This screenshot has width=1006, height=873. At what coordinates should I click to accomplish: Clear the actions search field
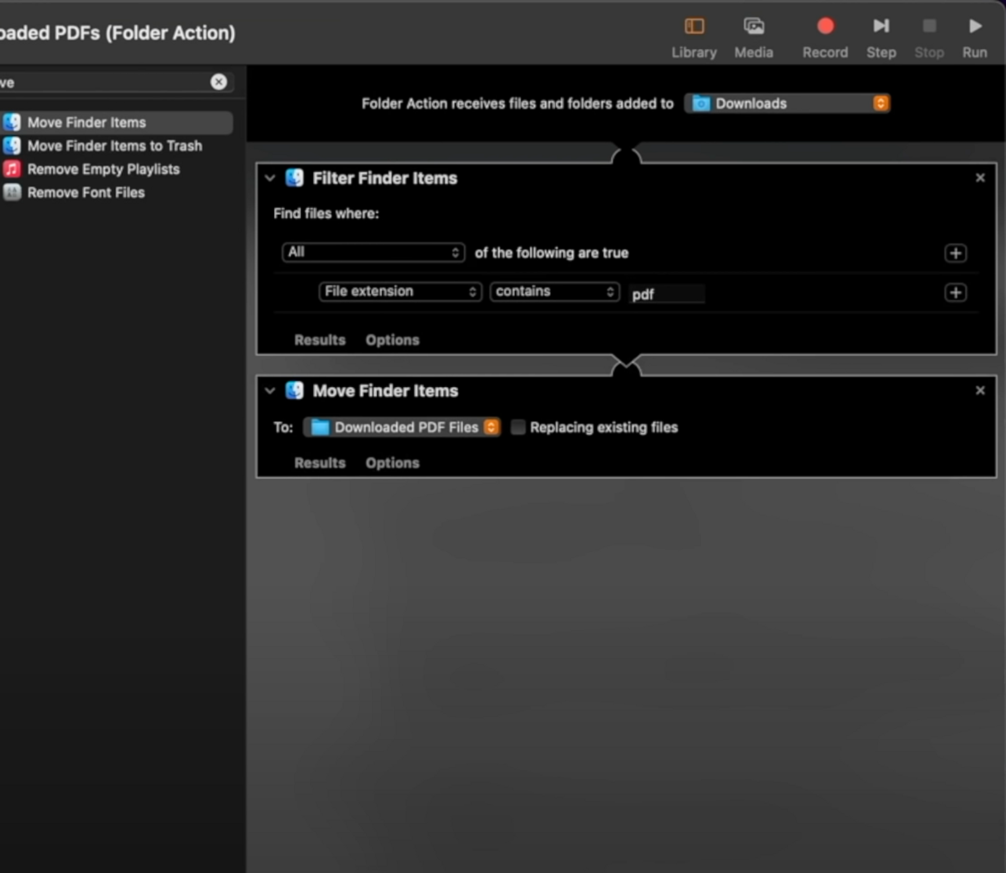[219, 82]
